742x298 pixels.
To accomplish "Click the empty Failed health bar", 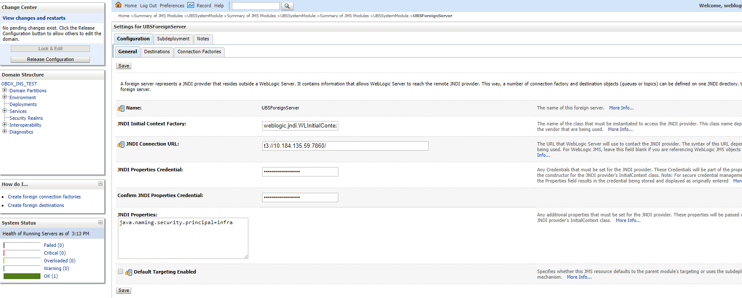I will pyautogui.click(x=22, y=245).
